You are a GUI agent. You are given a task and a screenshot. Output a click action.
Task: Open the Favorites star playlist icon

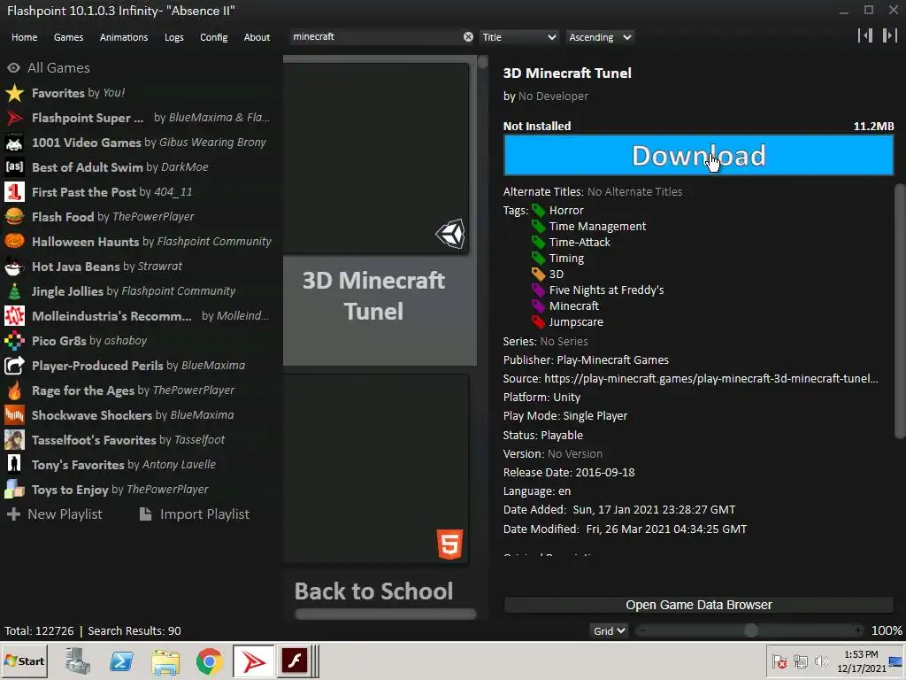[x=14, y=93]
